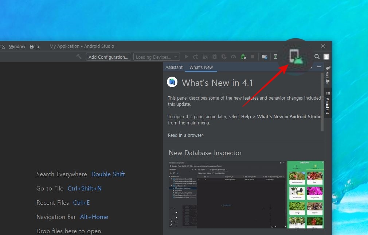The height and width of the screenshot is (235, 368).
Task: Click the Stop square icon
Action: (252, 57)
